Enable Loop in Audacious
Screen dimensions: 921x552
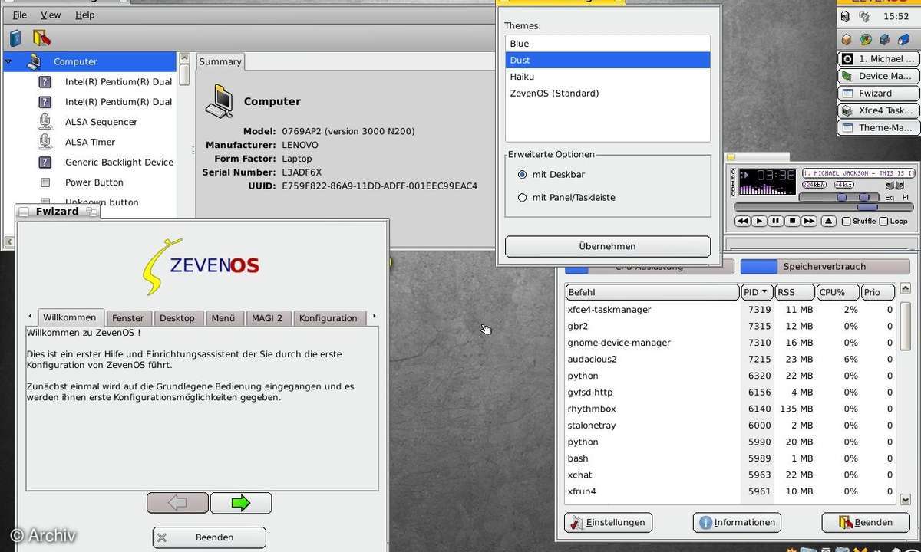coord(883,222)
